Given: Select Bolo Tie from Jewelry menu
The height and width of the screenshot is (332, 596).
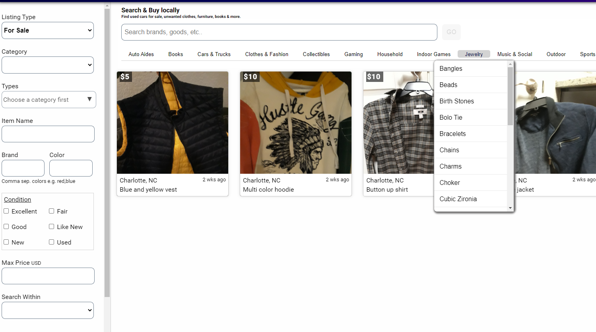Looking at the screenshot, I should click(x=471, y=118).
